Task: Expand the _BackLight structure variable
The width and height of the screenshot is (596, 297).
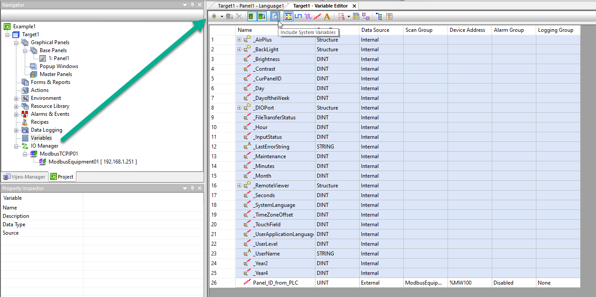Action: tap(239, 49)
